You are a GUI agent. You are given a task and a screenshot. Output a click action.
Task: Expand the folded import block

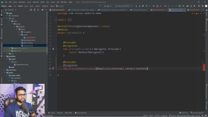(x=70, y=20)
